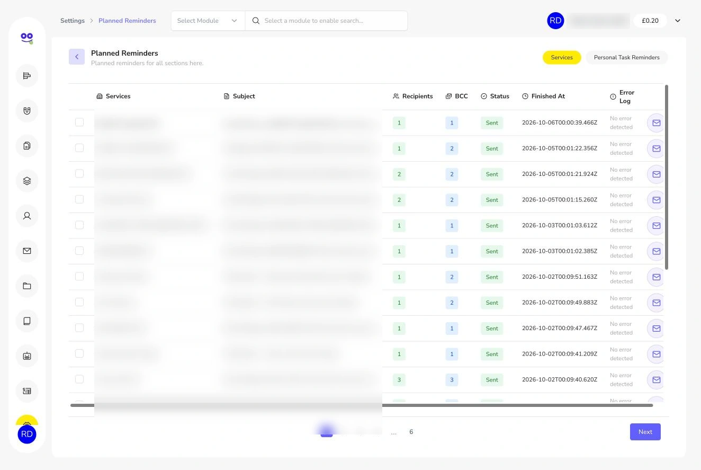Click the RD avatar at sidebar bottom
This screenshot has height=470, width=701.
[x=27, y=434]
